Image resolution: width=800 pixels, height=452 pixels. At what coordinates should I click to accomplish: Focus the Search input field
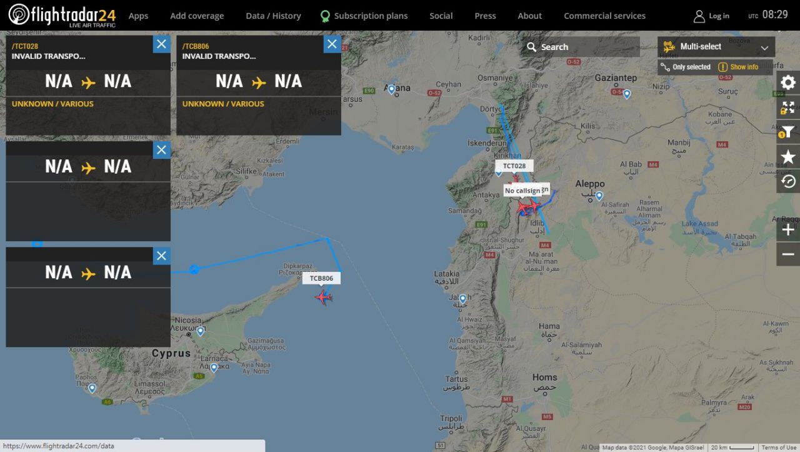click(581, 47)
